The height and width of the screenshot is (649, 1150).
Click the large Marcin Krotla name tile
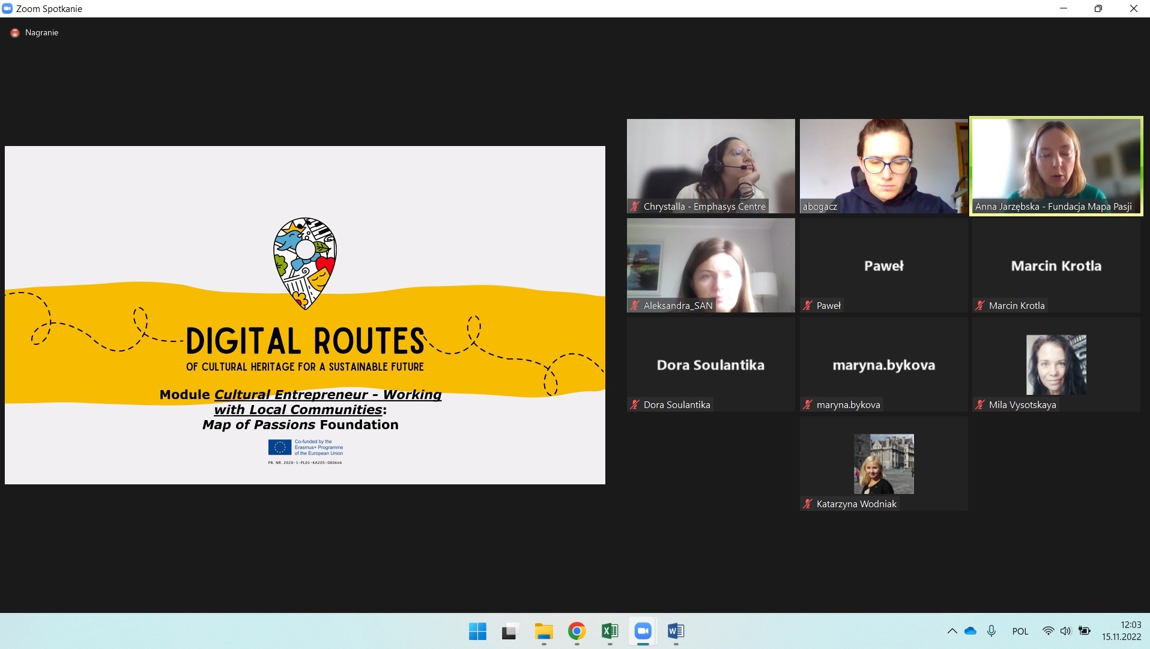tap(1056, 266)
